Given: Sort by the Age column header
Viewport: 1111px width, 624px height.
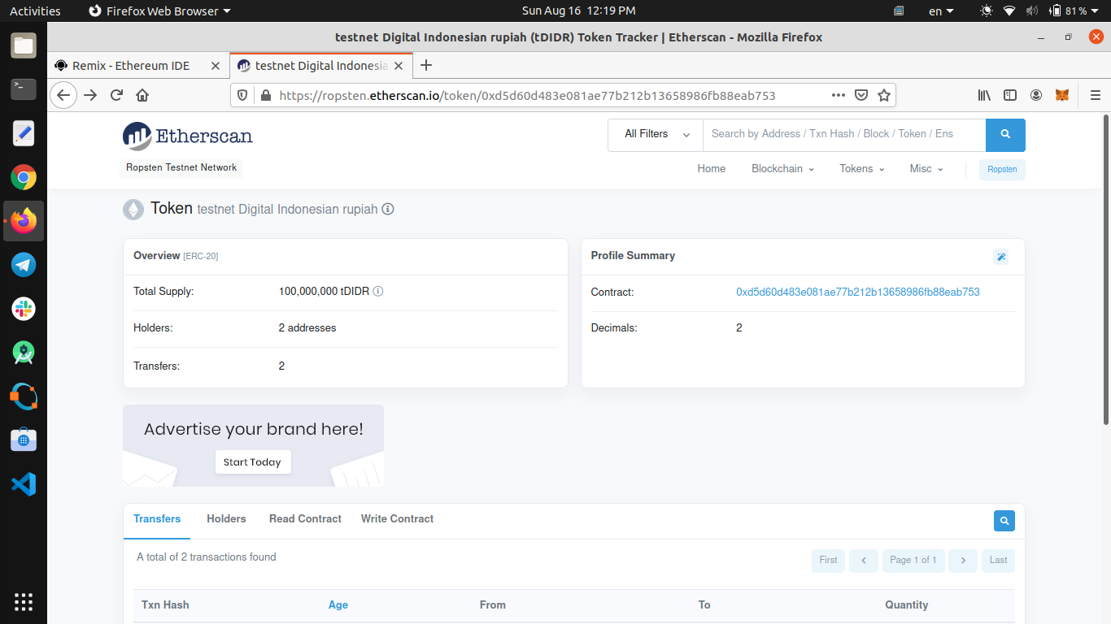Looking at the screenshot, I should click(338, 604).
